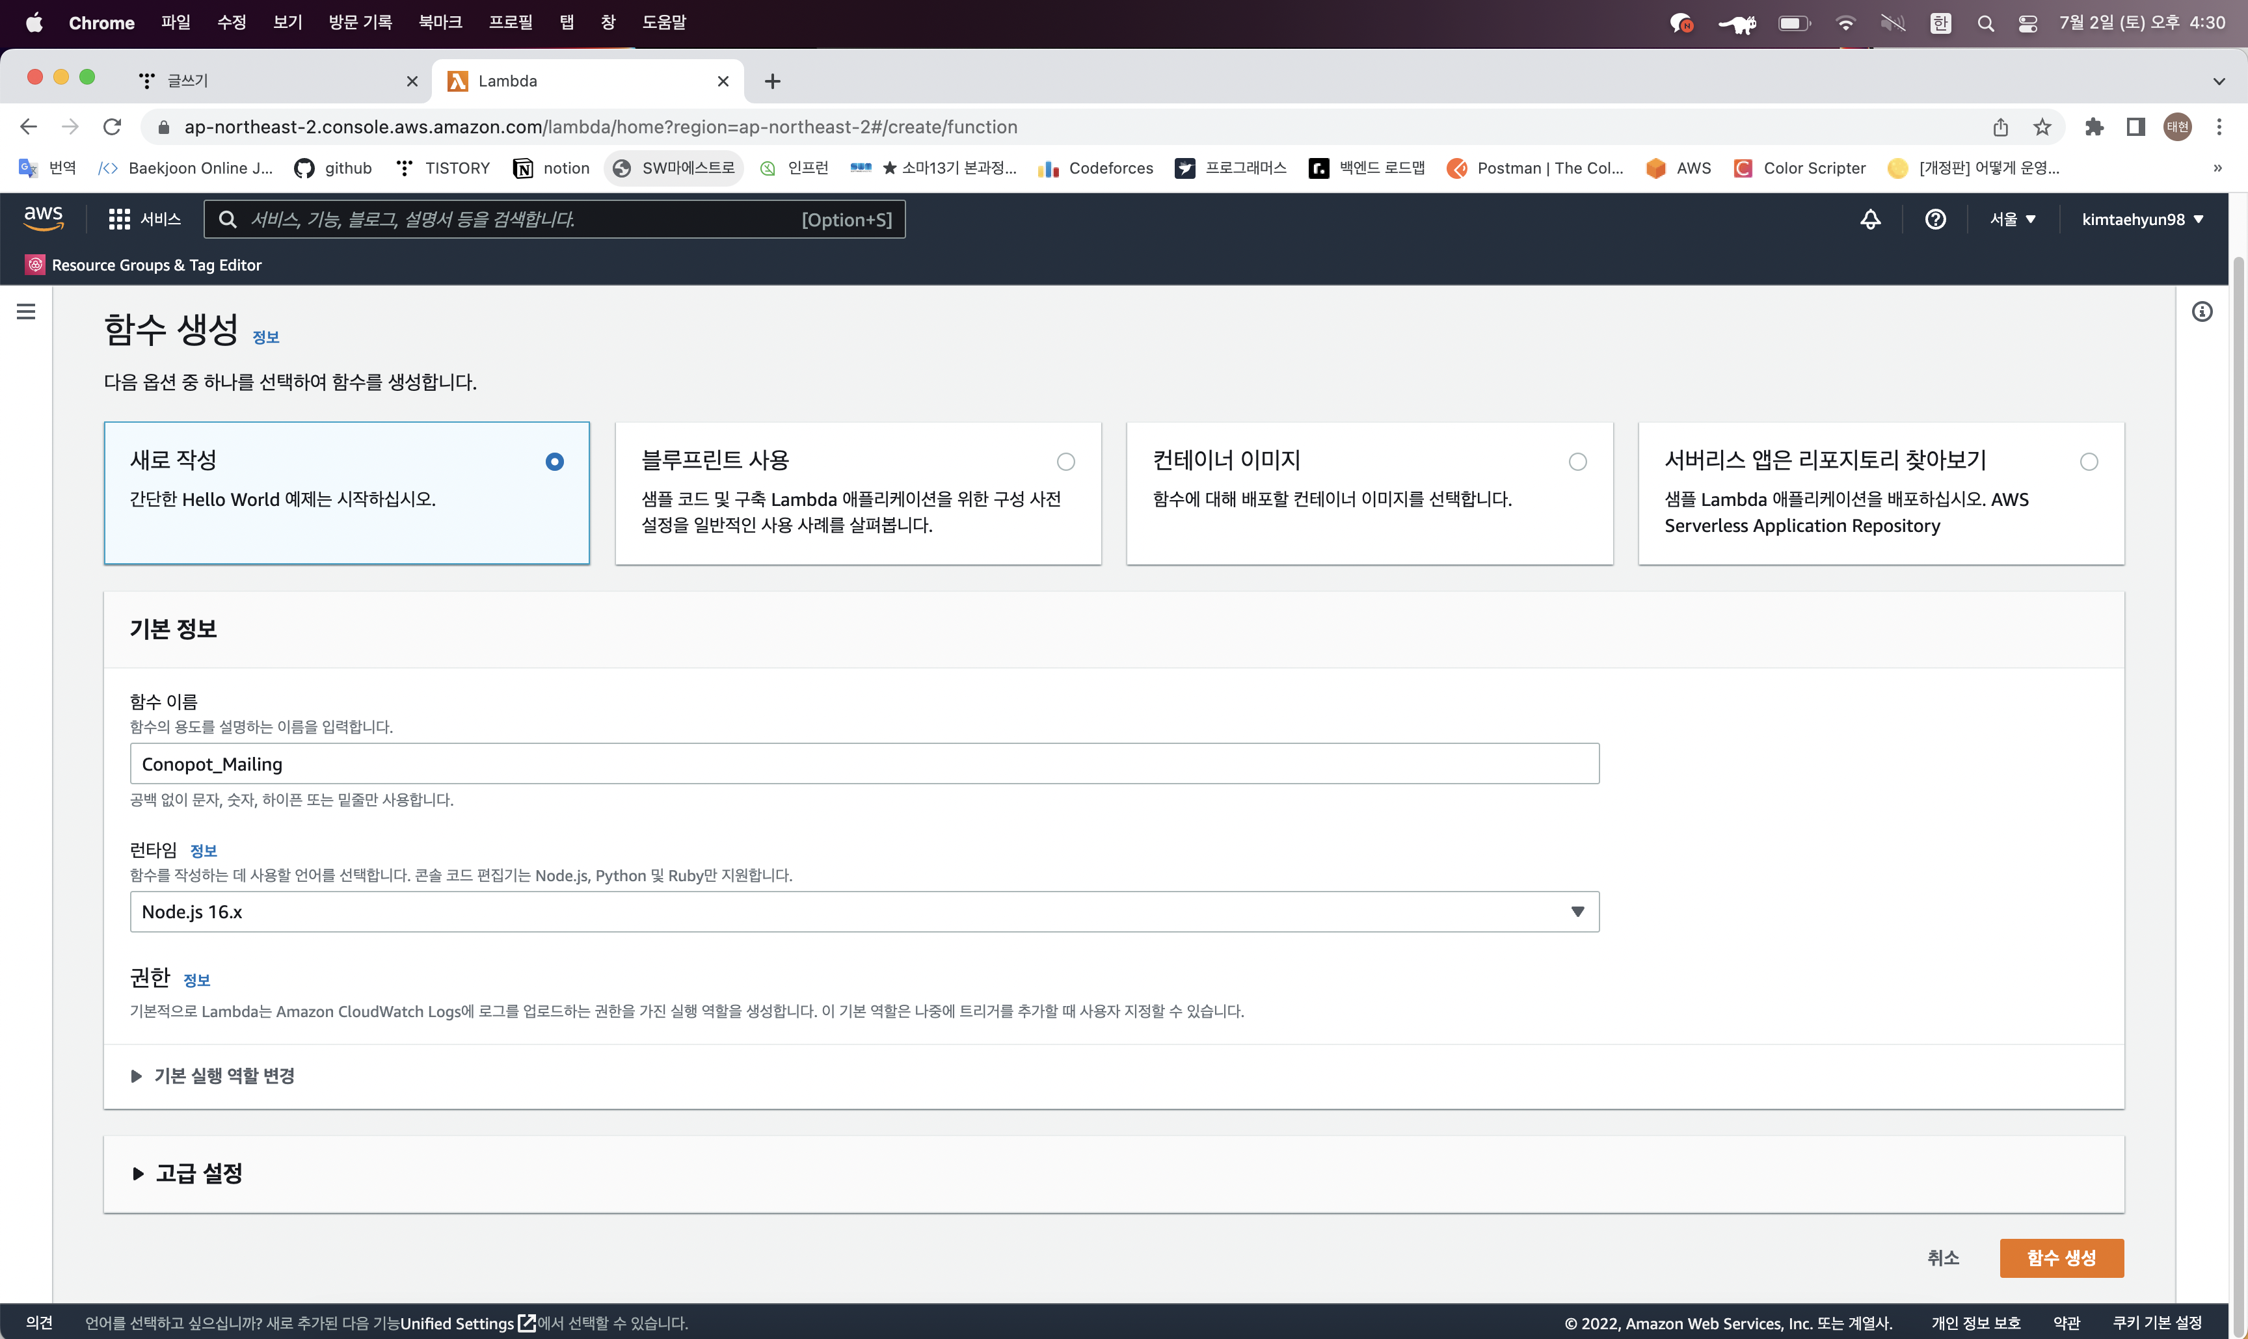
Task: Open the AWS help question-mark icon
Action: (x=1935, y=219)
